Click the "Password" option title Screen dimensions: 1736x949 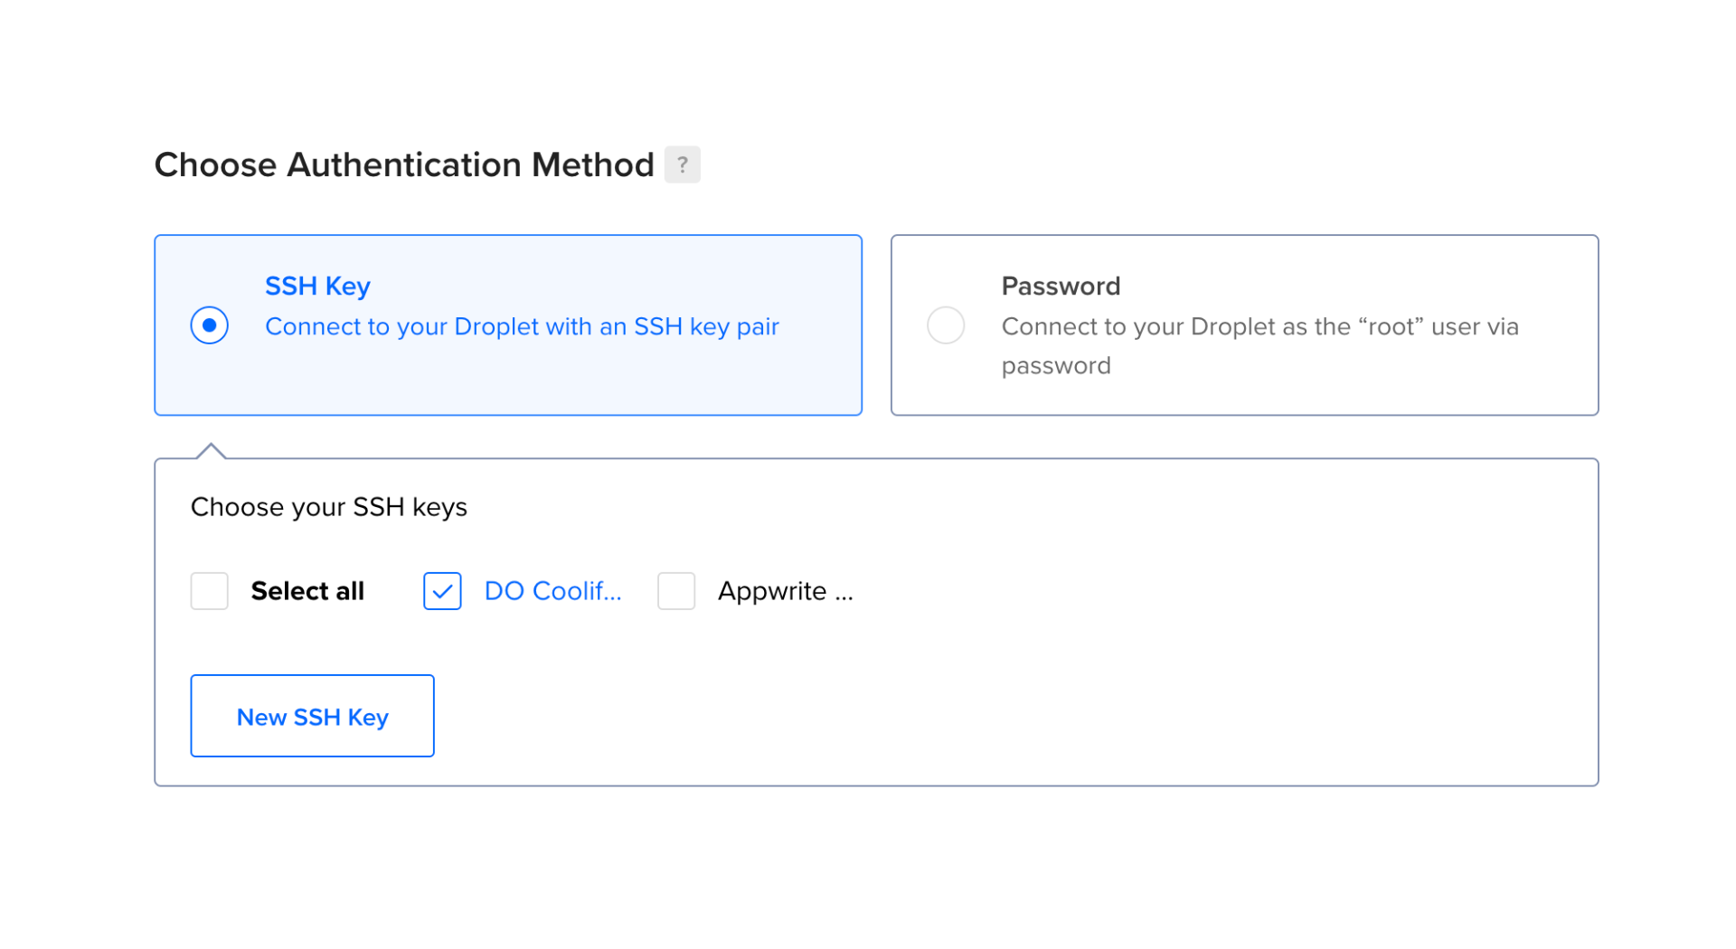click(x=1061, y=286)
